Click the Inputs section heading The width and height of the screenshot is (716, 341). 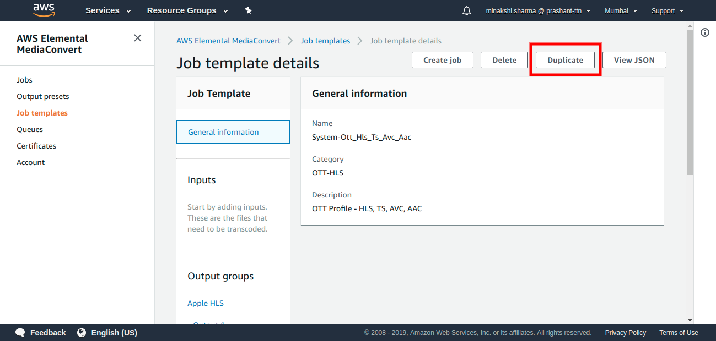click(x=202, y=180)
